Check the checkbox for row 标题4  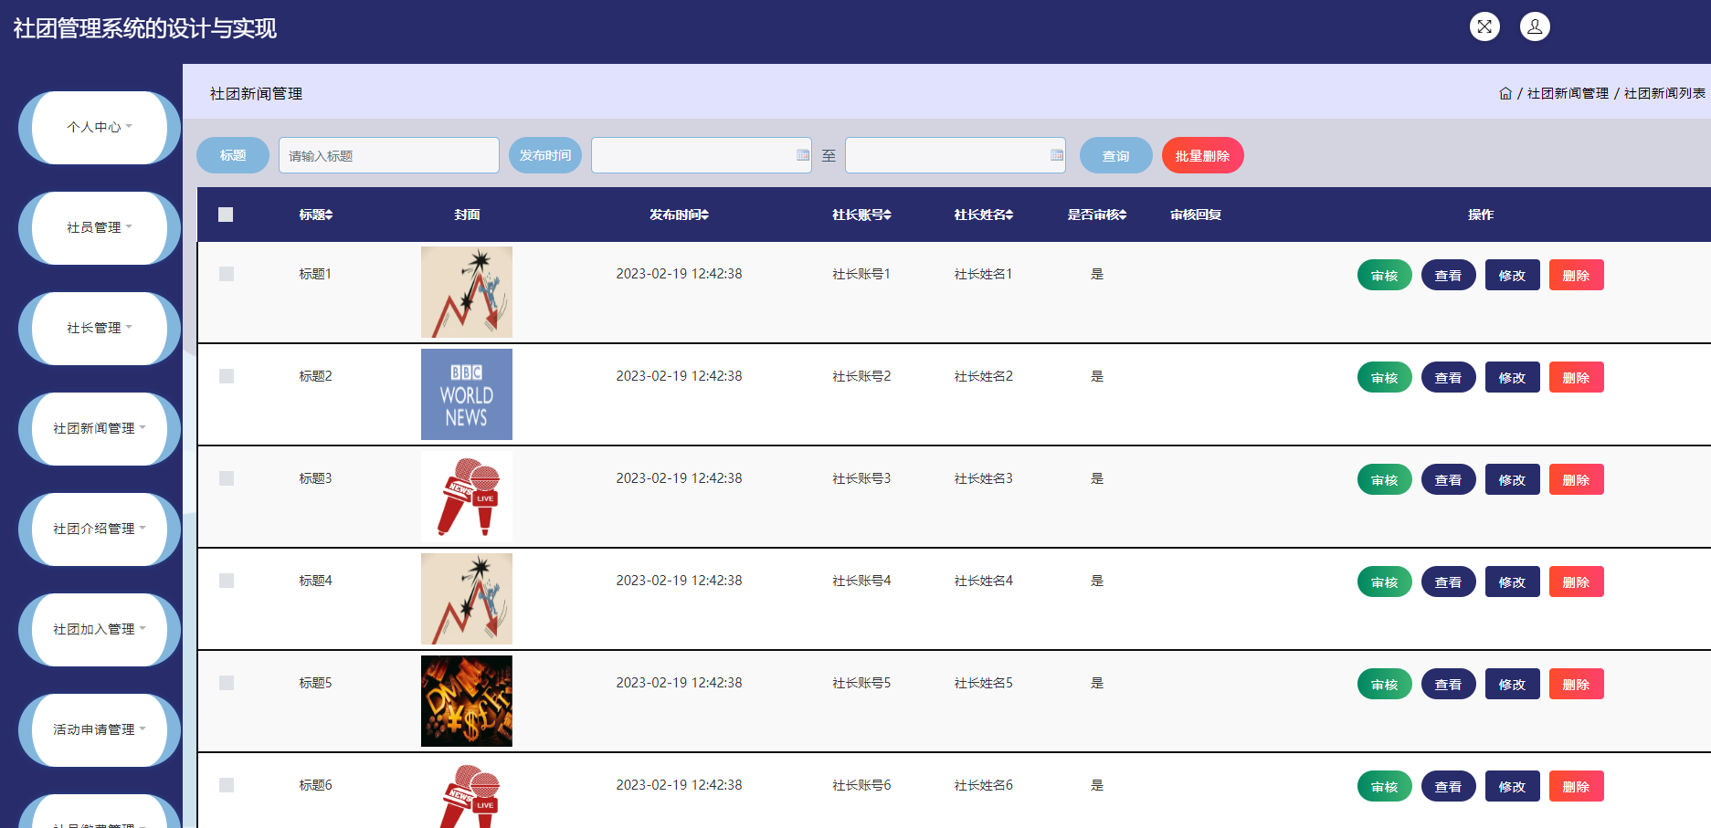coord(227,581)
